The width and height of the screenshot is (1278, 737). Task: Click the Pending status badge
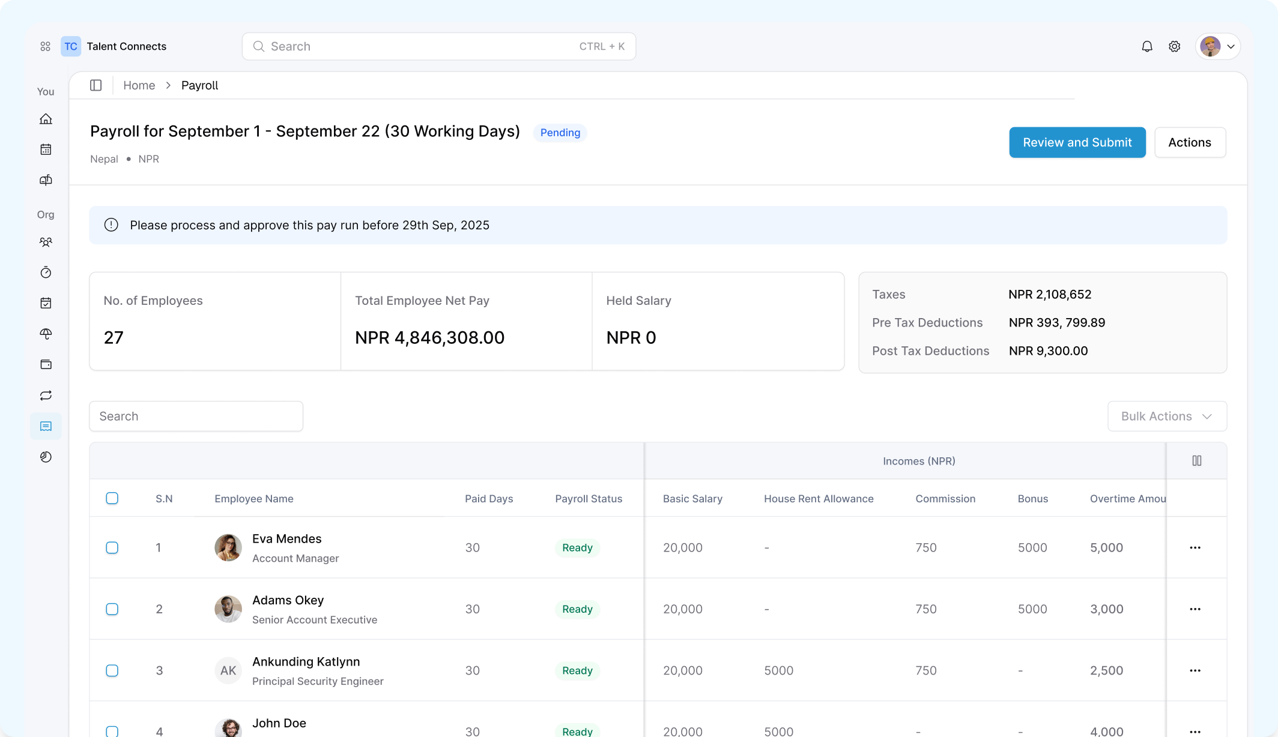(560, 132)
